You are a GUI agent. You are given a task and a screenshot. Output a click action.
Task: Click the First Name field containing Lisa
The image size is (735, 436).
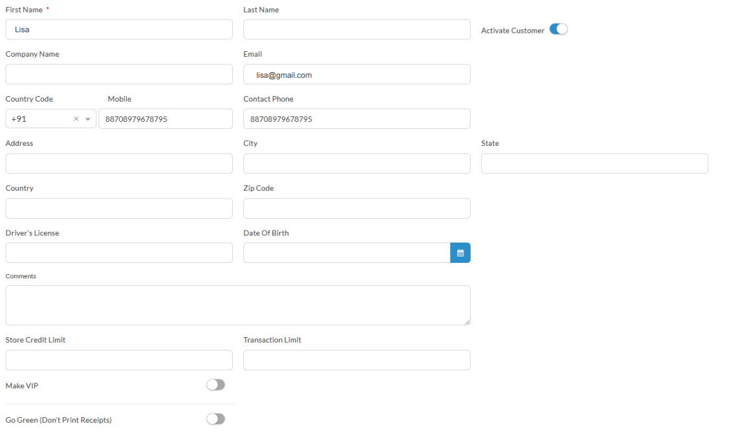pyautogui.click(x=119, y=29)
